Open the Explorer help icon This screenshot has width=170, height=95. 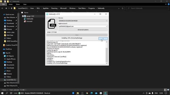[169, 4]
